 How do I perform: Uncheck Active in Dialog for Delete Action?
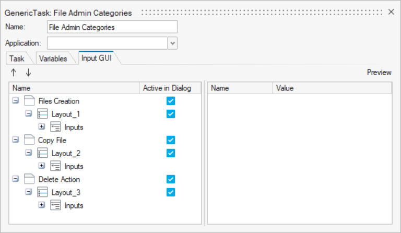(x=171, y=179)
